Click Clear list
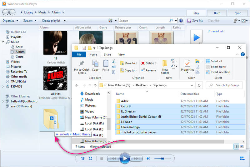The image size is (250, 167). point(213,21)
